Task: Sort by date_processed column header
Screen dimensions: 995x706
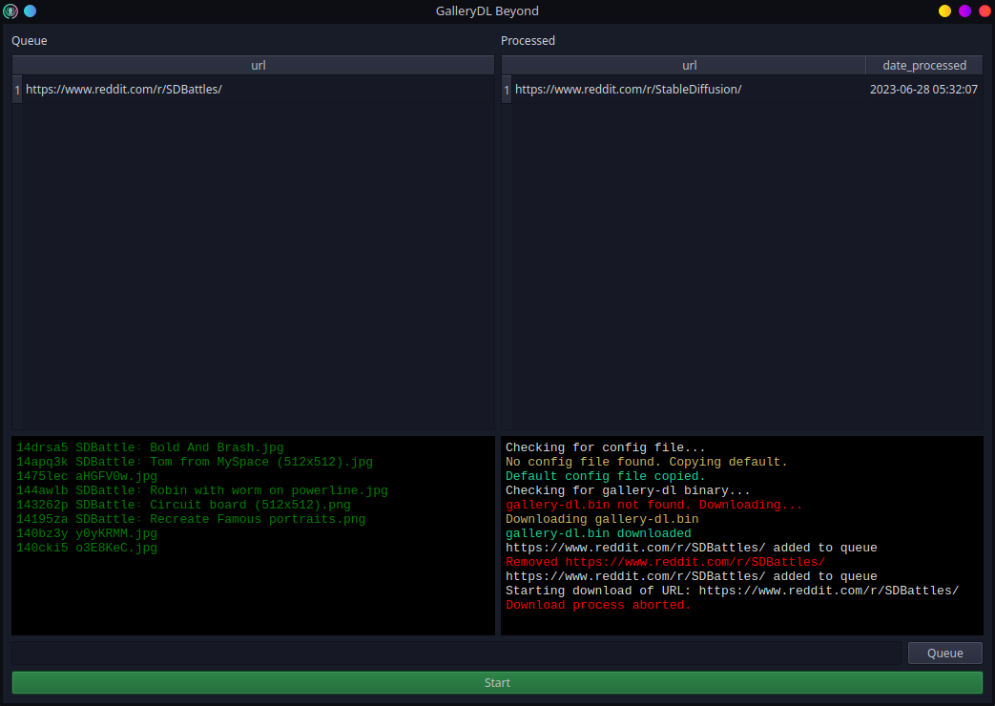Action: point(924,66)
